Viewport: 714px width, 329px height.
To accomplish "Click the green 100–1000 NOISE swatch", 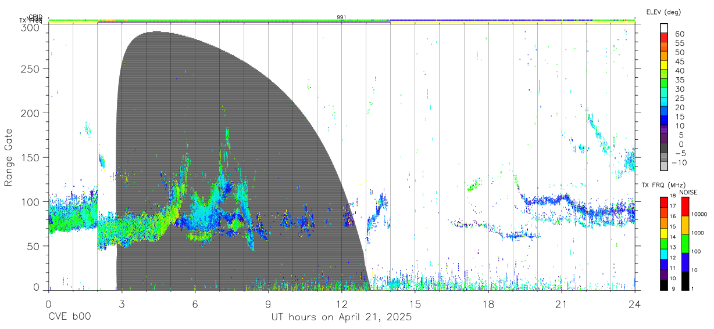I will (x=685, y=243).
